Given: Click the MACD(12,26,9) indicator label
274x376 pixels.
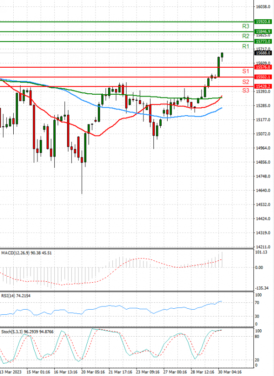Looking at the screenshot, I should [26, 253].
